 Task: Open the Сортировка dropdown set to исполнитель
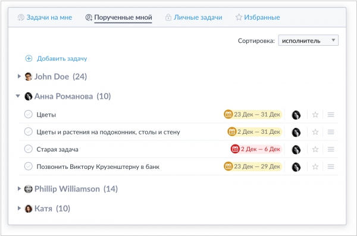(308, 40)
